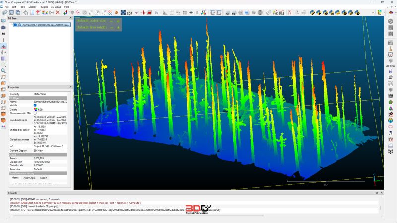Open the Export tab in transformation history
The height and width of the screenshot is (223, 397).
(44, 178)
